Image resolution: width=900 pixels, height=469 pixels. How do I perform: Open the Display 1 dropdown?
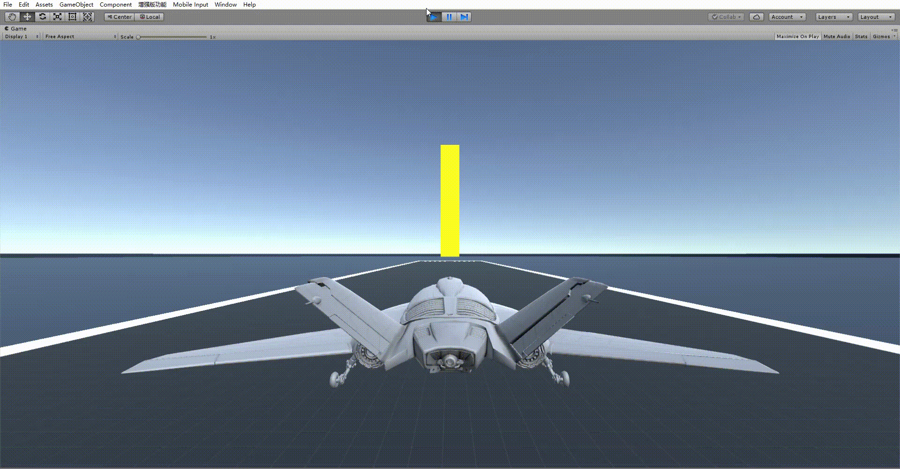20,36
